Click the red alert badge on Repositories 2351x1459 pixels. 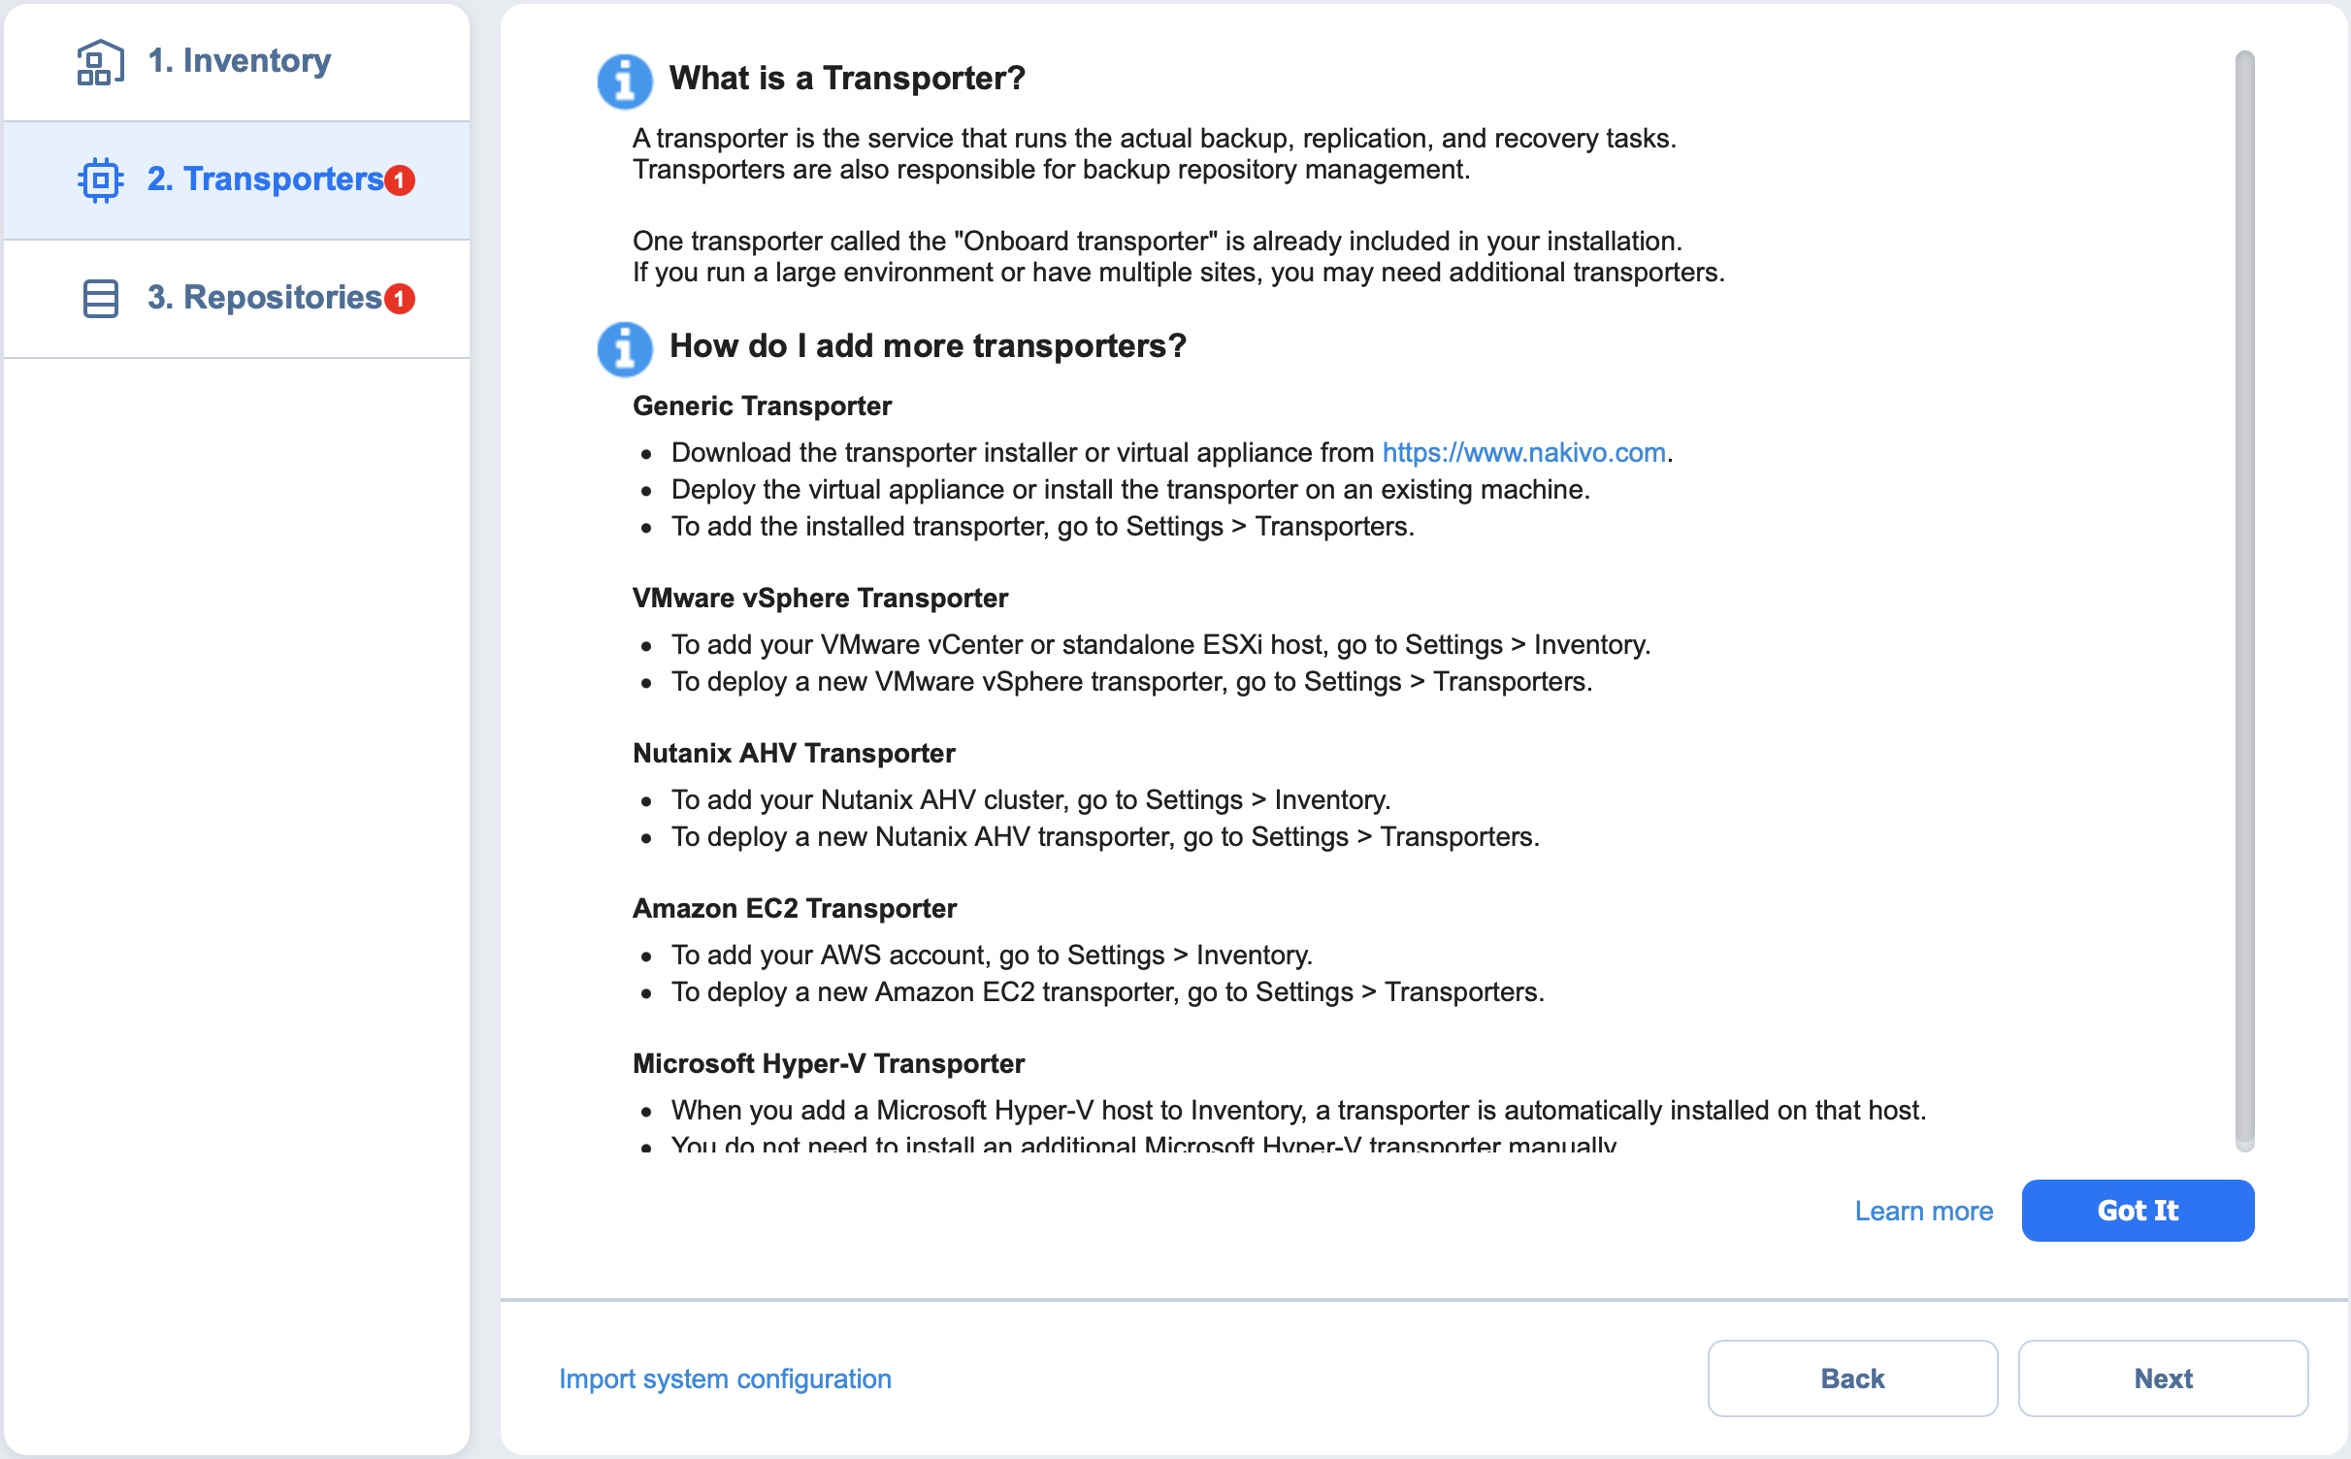tap(400, 299)
